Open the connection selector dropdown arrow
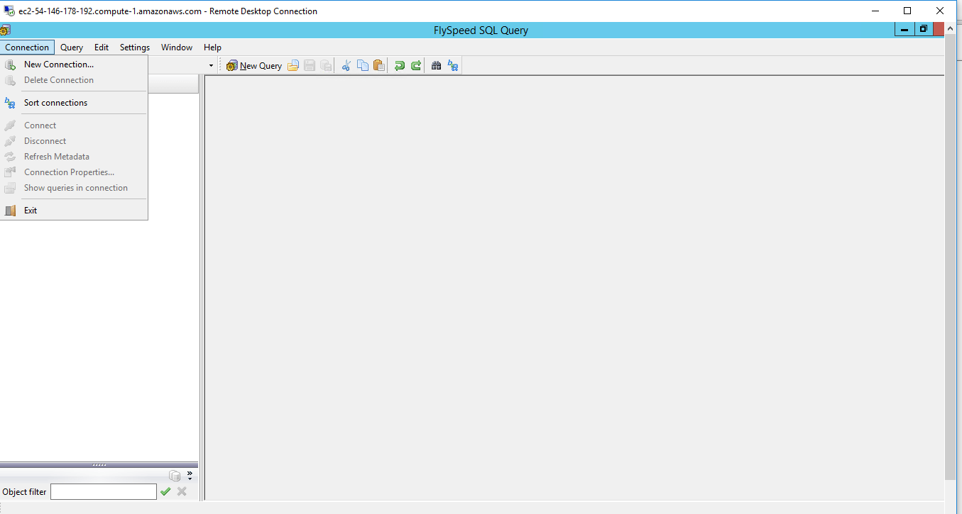 click(x=210, y=65)
